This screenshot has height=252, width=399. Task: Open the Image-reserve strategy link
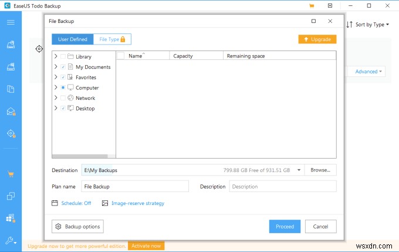(x=138, y=203)
